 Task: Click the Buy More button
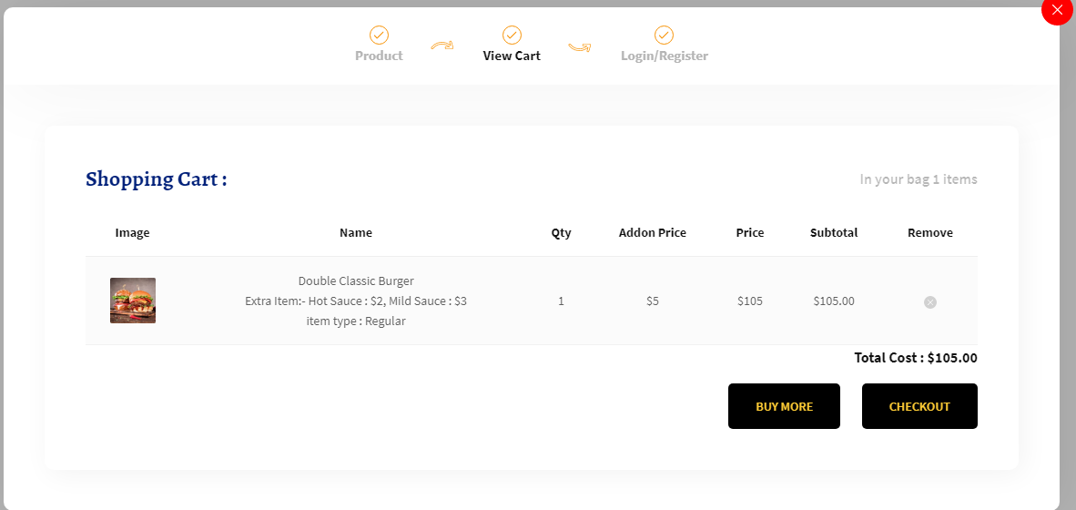click(784, 406)
